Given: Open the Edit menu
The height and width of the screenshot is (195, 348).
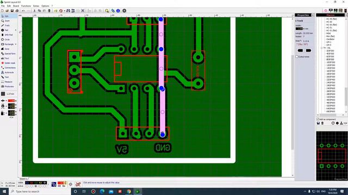Looking at the screenshot, I should [x=9, y=6].
